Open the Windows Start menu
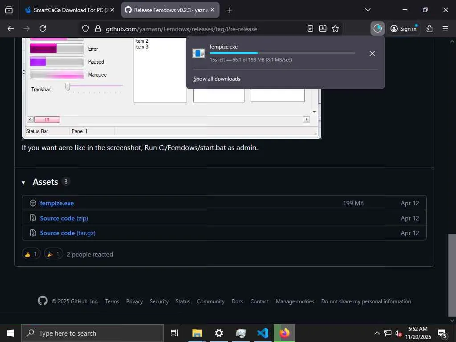The height and width of the screenshot is (342, 456). (11, 333)
